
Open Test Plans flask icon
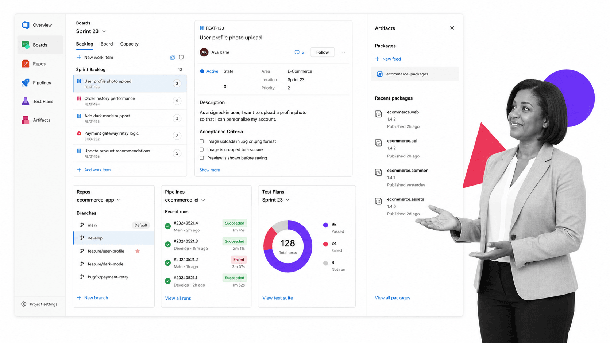(26, 101)
